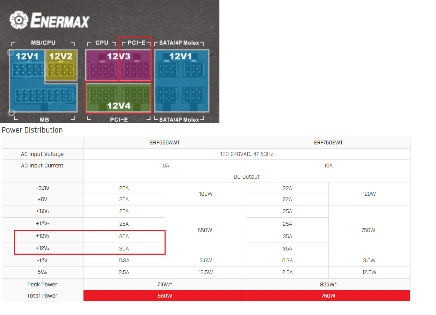Click the 825W* peak power value

click(x=328, y=285)
